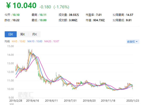Click the 市值 value 934.73亿
Image resolution: width=143 pixels, height=105 pixels.
click(x=99, y=20)
